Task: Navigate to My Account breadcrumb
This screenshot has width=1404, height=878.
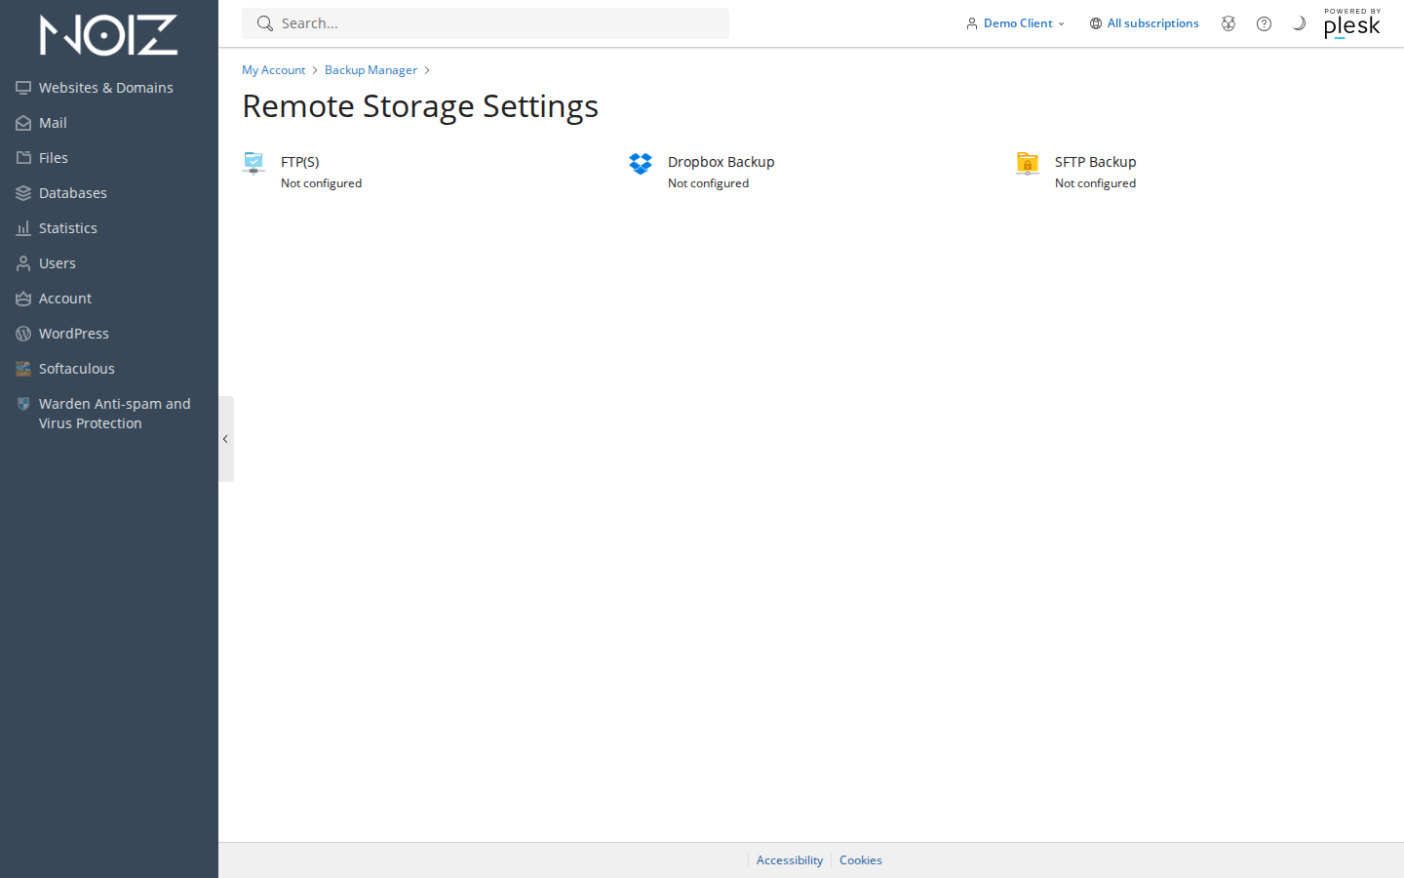Action: pyautogui.click(x=273, y=70)
